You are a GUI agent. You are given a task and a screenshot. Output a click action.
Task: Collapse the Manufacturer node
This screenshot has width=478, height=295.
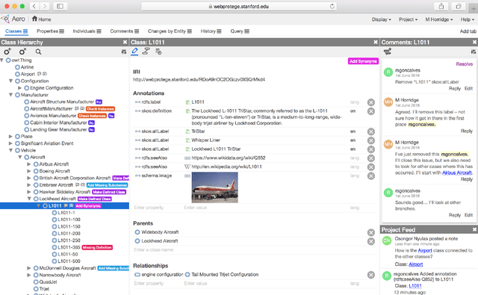(x=10, y=95)
